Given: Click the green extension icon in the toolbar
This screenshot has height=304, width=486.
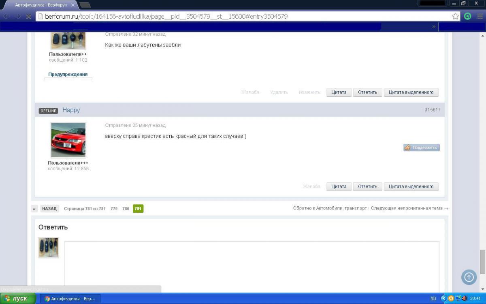Looking at the screenshot, I should point(467,17).
